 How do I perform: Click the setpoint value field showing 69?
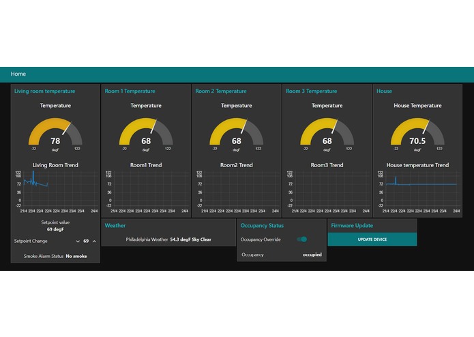point(86,241)
